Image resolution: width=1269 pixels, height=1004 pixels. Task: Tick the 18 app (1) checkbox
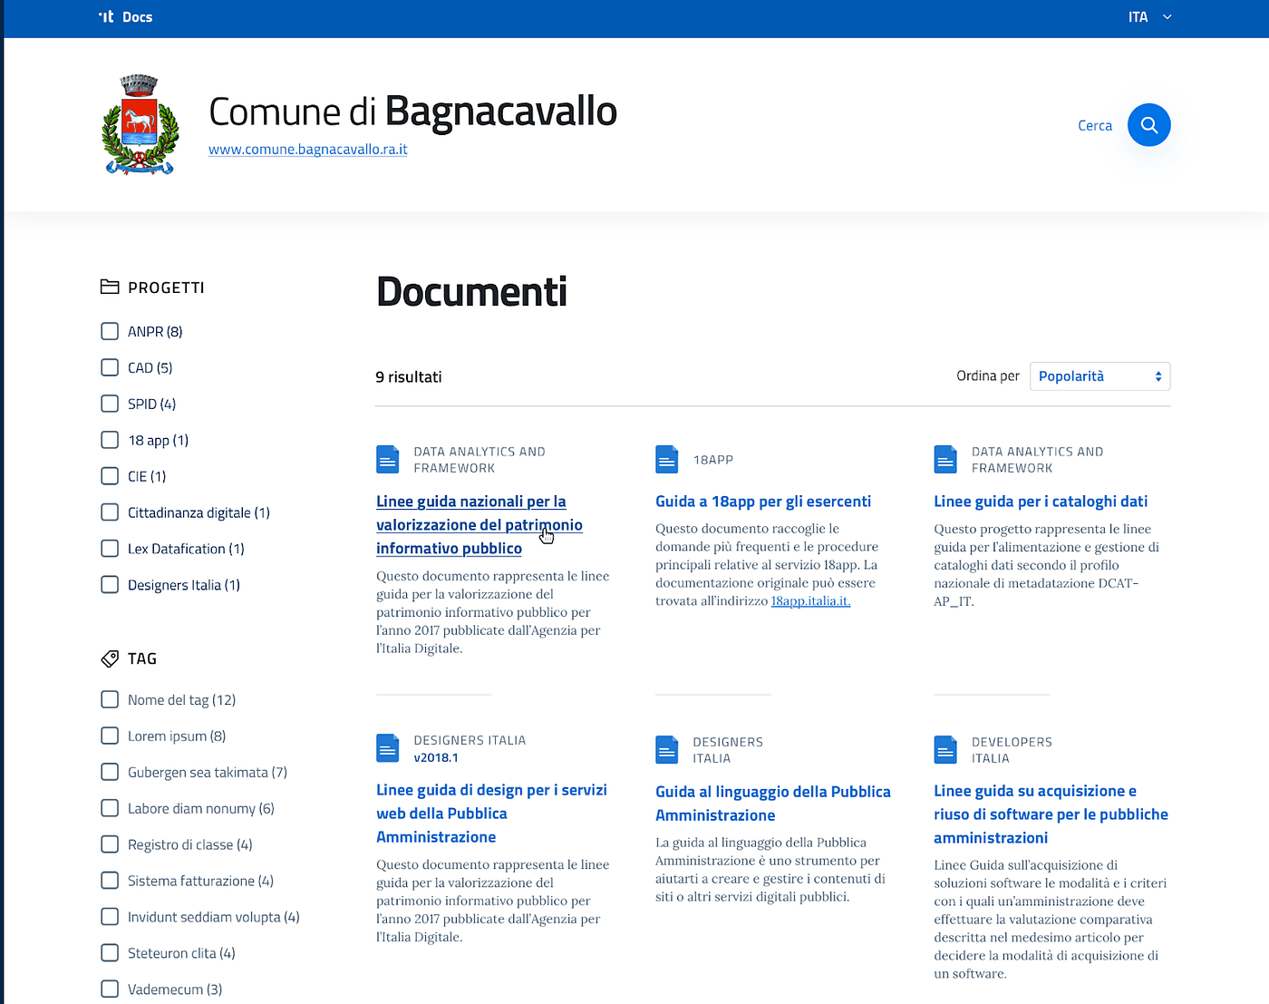110,440
